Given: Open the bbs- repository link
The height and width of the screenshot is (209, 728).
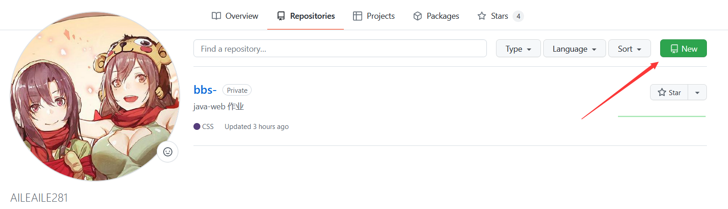Looking at the screenshot, I should (205, 90).
